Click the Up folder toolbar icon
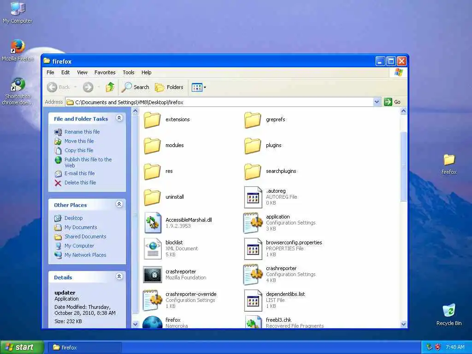 (110, 87)
